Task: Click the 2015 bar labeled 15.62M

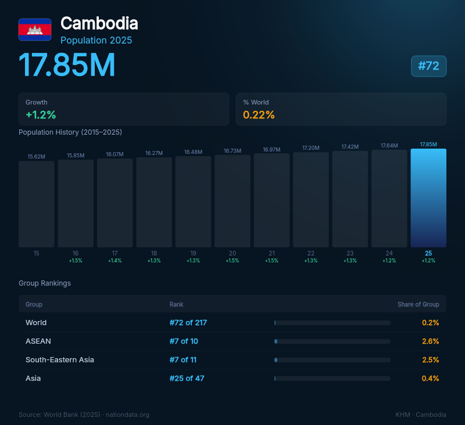Action: 37,204
